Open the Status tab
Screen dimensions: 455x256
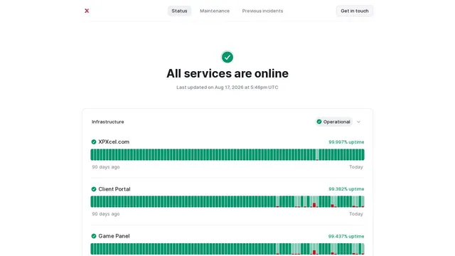click(179, 11)
